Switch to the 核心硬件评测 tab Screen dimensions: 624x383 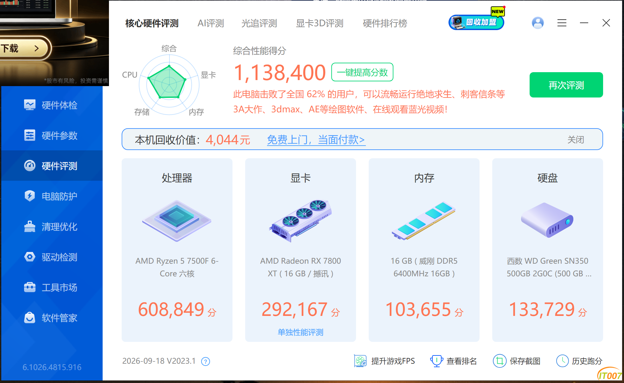pos(152,23)
